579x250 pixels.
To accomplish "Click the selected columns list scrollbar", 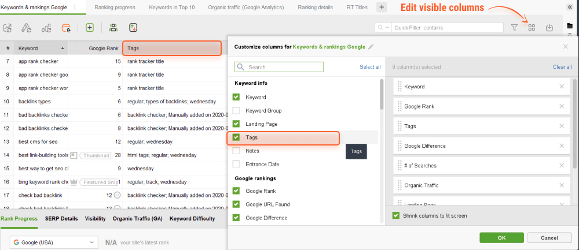I will click(574, 124).
